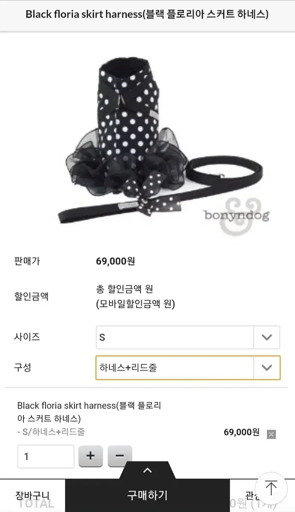This screenshot has width=295, height=512.
Task: Add to cart with 장바구니 button
Action: [32, 495]
